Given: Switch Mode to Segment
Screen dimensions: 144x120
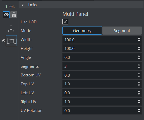Looking at the screenshot, I should click(122, 31).
